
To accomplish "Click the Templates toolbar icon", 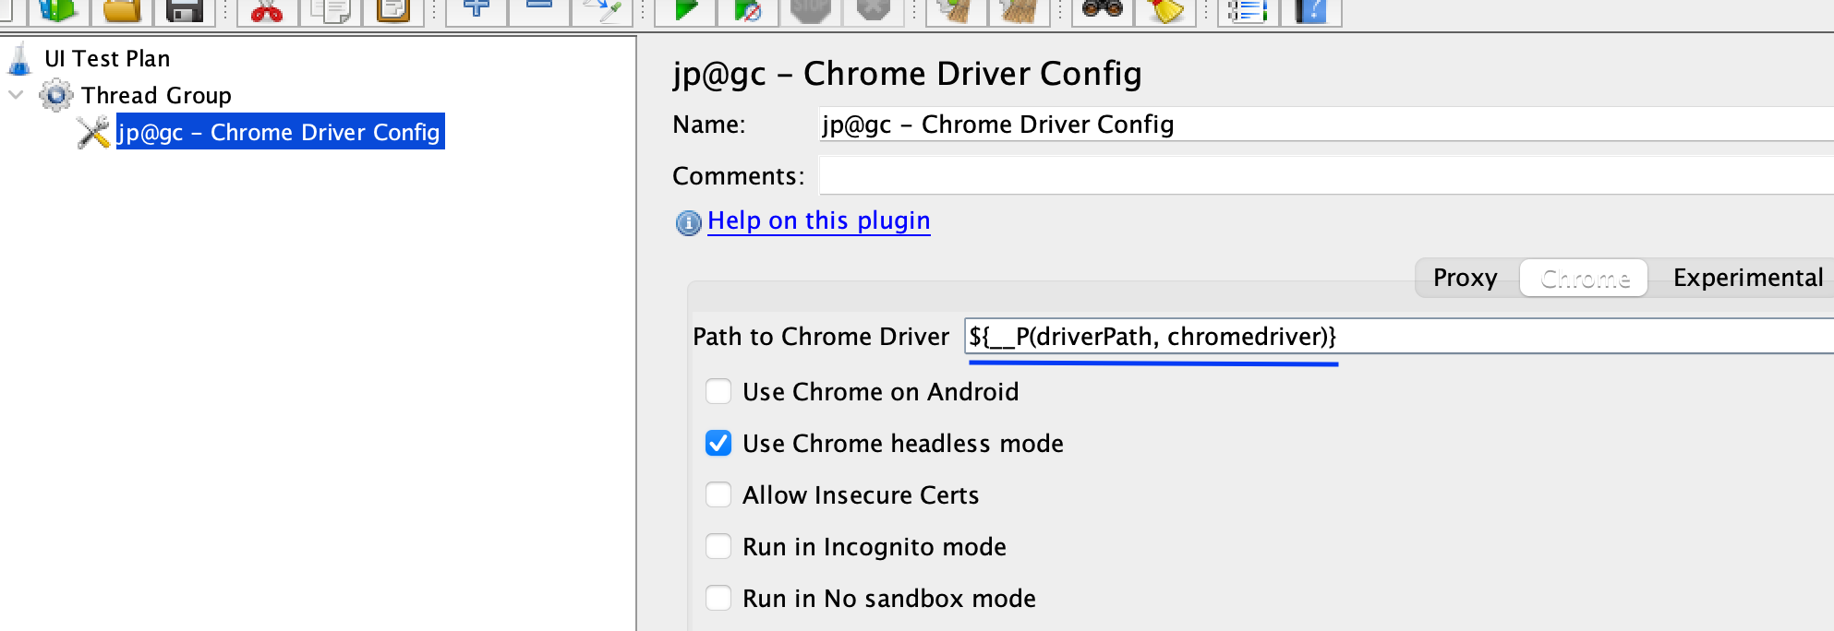I will pyautogui.click(x=59, y=10).
